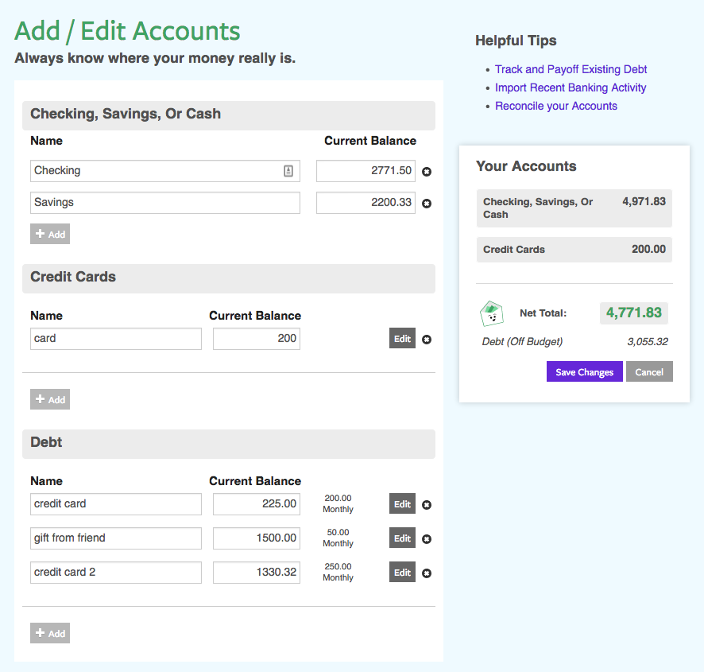Delete the 'credit card' debt row
This screenshot has height=672, width=704.
click(427, 505)
